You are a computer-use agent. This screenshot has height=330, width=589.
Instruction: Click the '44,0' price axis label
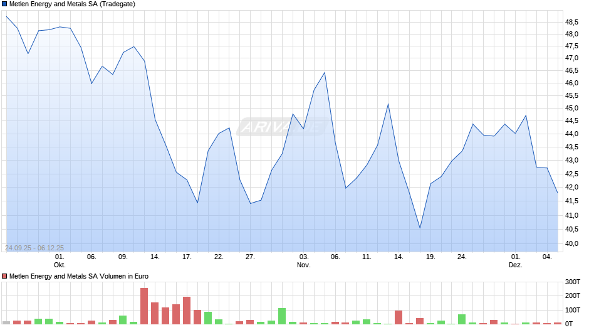[x=571, y=134]
